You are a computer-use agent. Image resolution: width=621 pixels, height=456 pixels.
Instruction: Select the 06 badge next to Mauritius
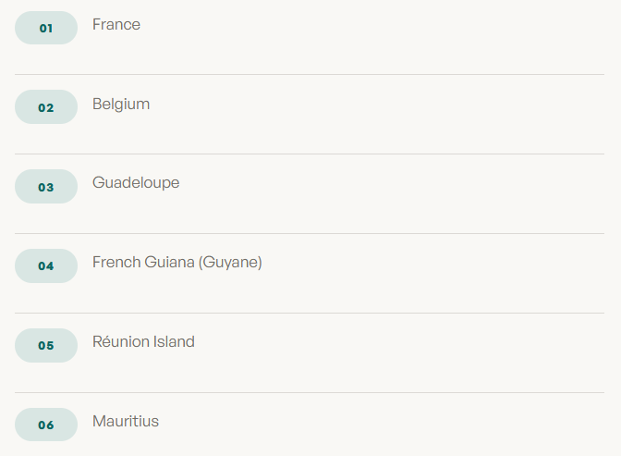tap(46, 425)
